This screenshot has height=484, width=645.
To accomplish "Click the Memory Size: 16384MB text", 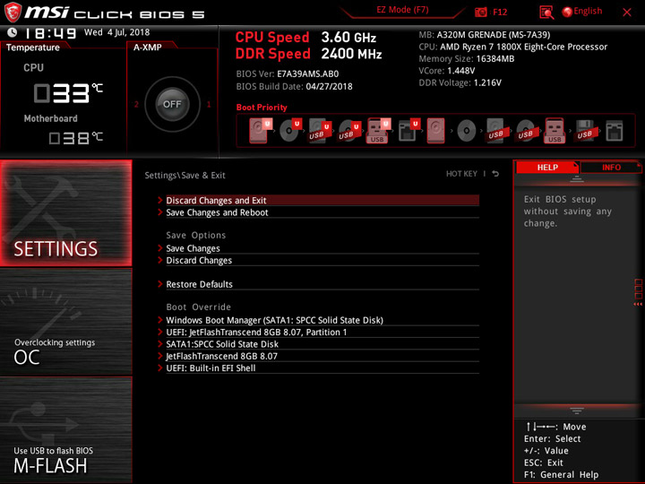I will (467, 58).
